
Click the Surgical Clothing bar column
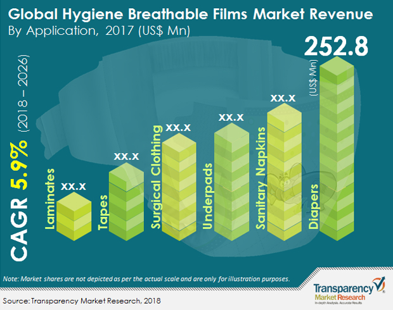[179, 187]
